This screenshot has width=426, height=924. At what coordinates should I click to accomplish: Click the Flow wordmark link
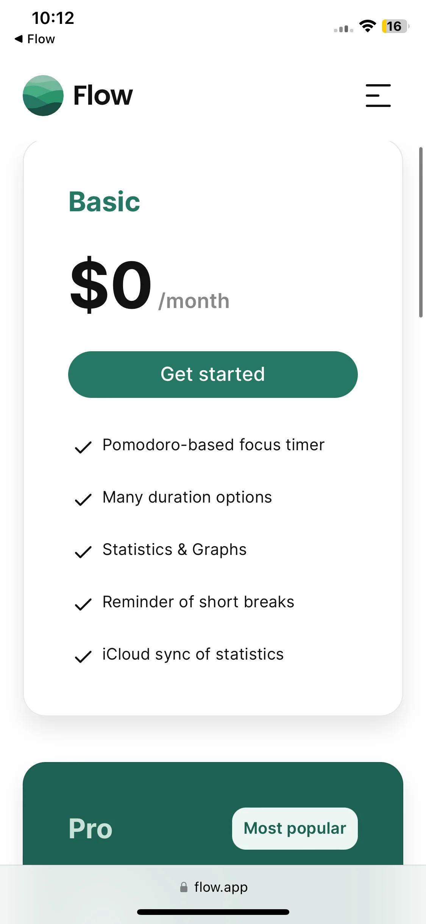[103, 96]
